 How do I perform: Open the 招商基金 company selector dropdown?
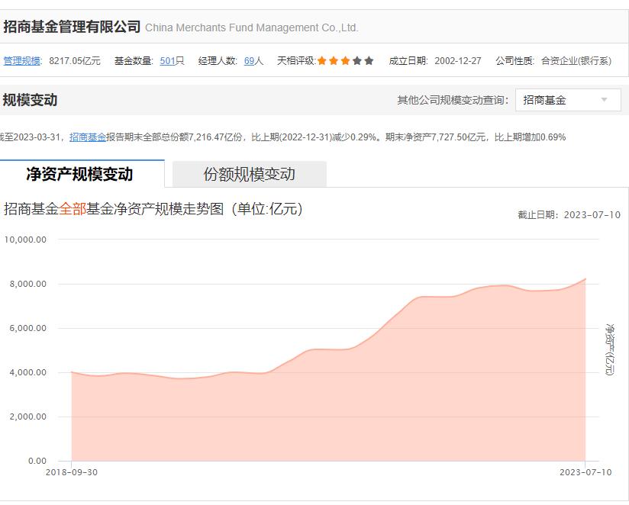pos(568,100)
